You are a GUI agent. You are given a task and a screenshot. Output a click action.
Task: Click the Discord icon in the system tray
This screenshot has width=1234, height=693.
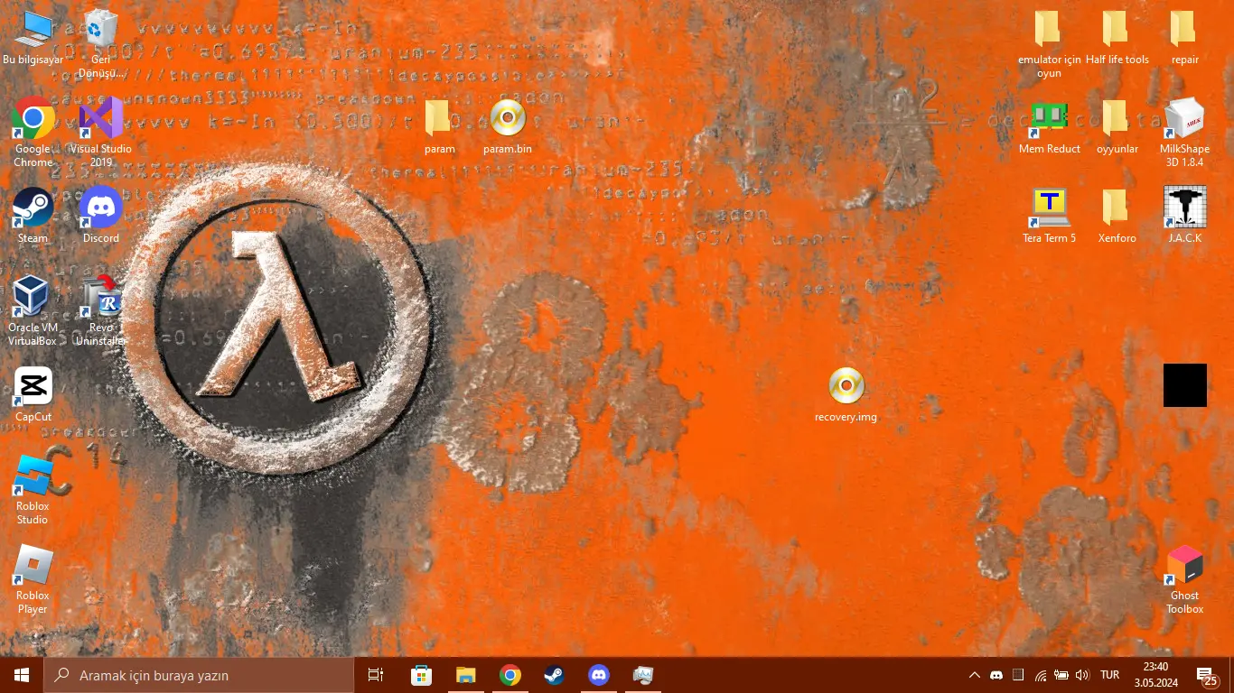[x=996, y=675]
